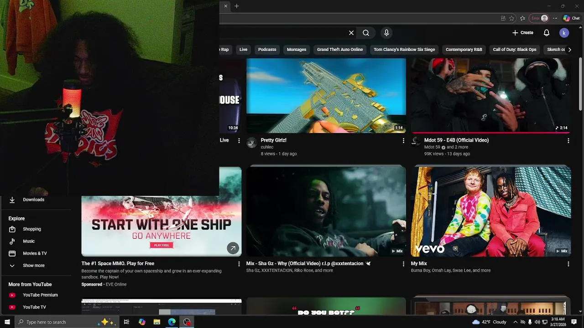
Task: Select the Call of Duty: Black Ops chip
Action: (x=515, y=50)
